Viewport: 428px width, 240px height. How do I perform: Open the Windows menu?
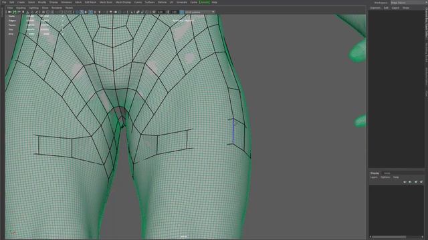tap(66, 2)
